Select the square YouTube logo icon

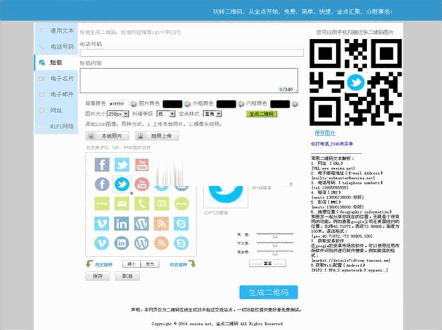(x=142, y=165)
